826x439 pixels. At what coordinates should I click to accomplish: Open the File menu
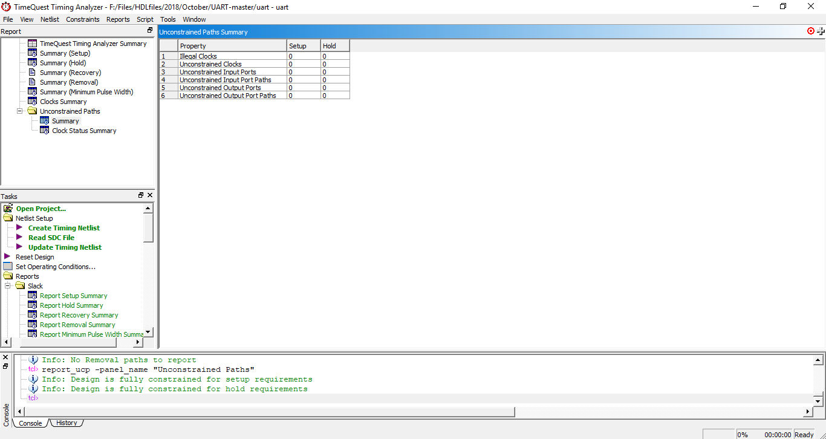pos(8,19)
